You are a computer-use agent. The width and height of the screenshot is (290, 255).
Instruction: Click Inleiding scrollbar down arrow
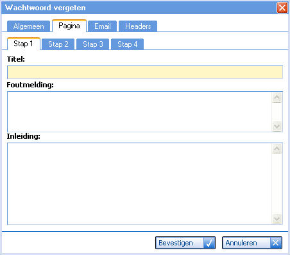coord(277,219)
